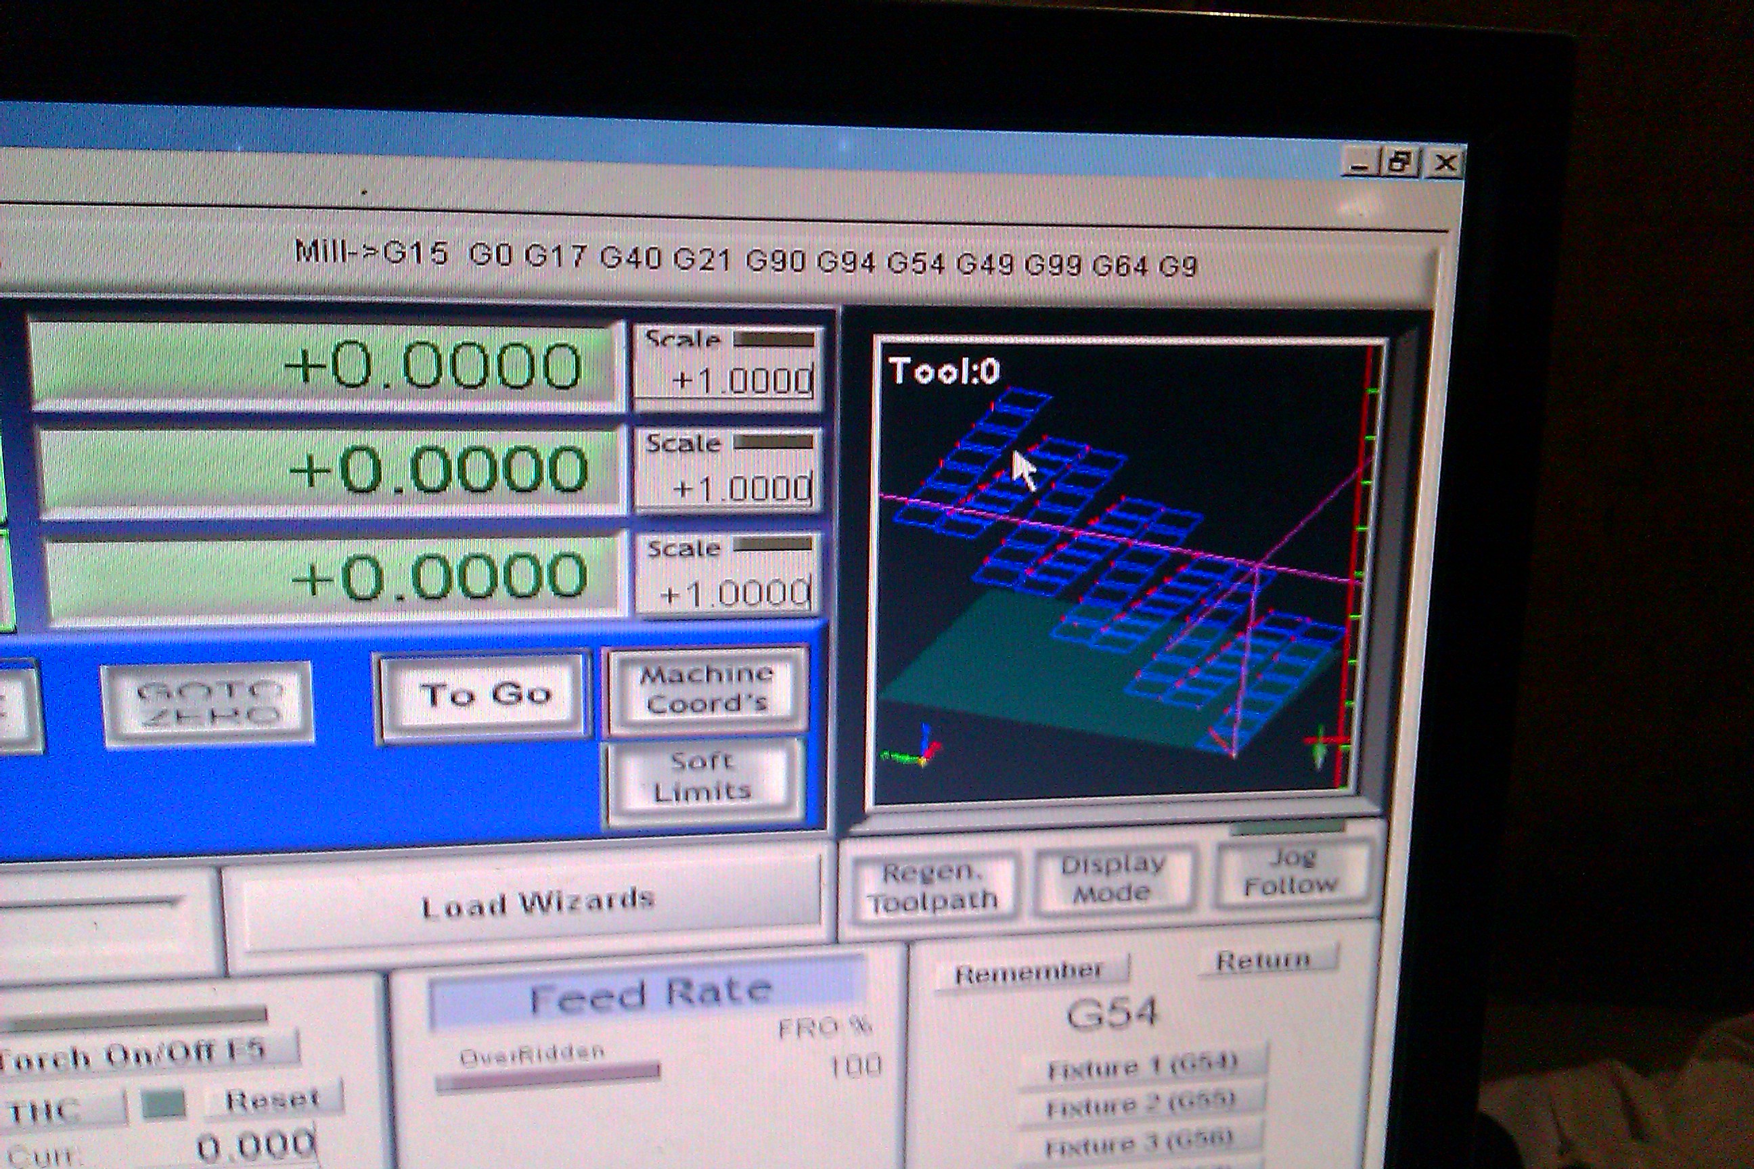Toggle Machine Coord's mode
The height and width of the screenshot is (1169, 1754).
(x=706, y=689)
